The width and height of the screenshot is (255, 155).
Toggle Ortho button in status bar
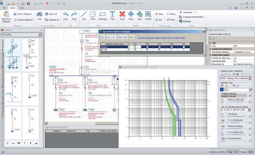point(251,152)
